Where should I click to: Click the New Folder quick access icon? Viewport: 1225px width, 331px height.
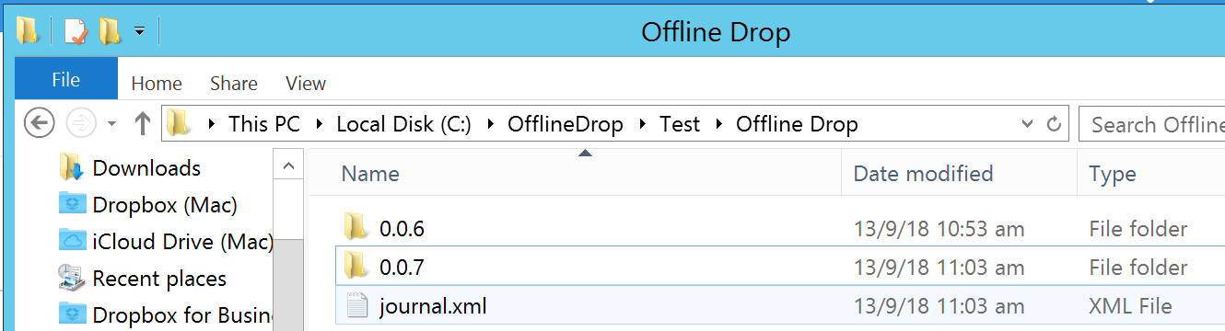pos(111,31)
